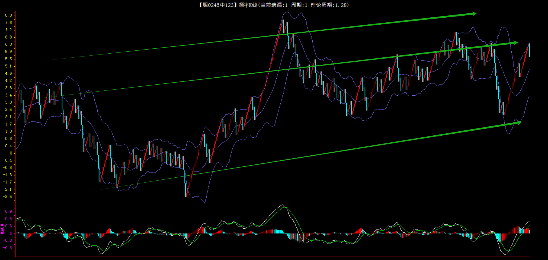This screenshot has width=548, height=260.
Task: Click the MACD line's deepest trough at right
Action: 505,254
